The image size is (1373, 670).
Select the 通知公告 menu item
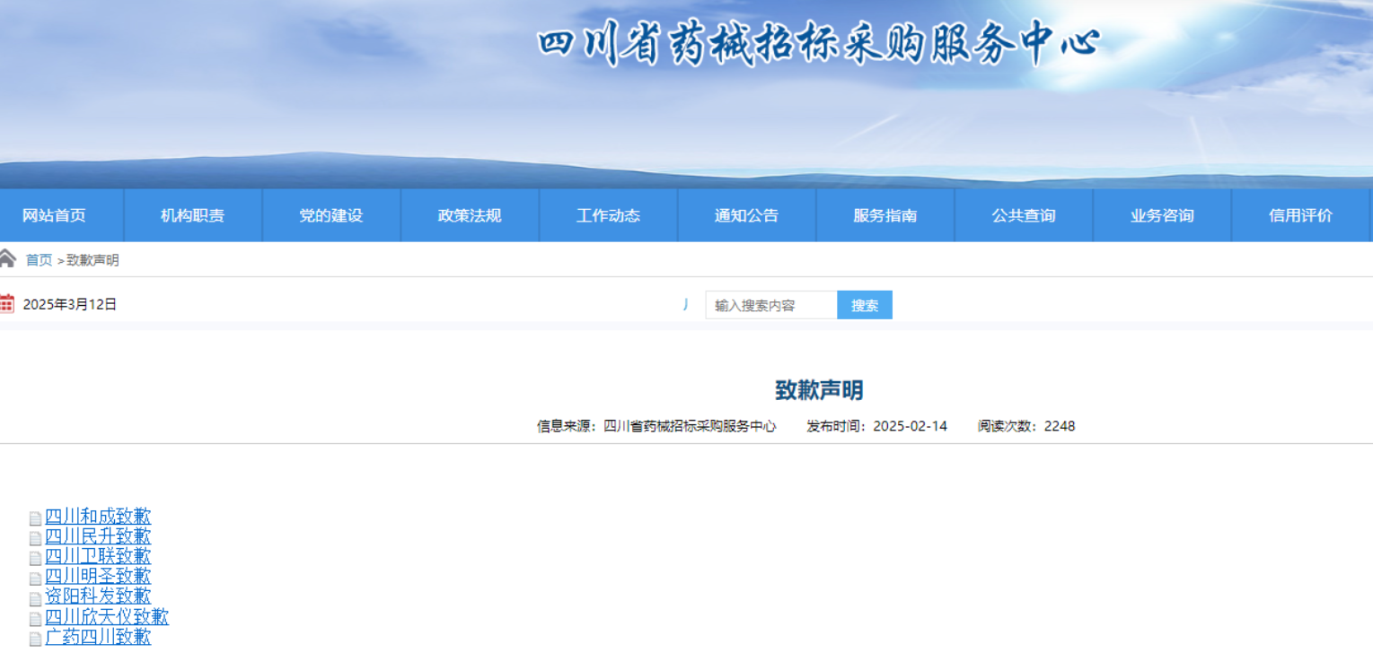click(746, 215)
